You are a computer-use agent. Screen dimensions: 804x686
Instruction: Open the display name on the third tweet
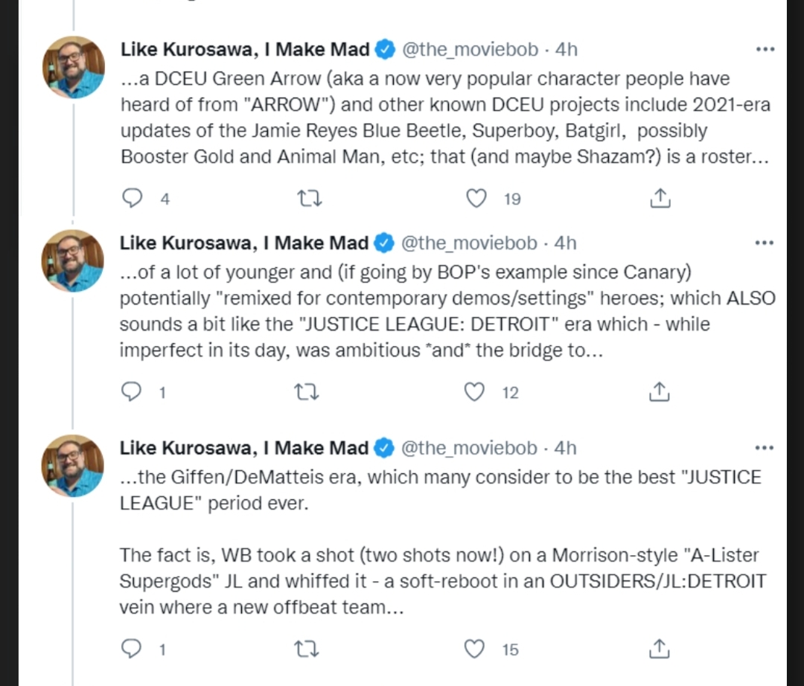point(244,449)
